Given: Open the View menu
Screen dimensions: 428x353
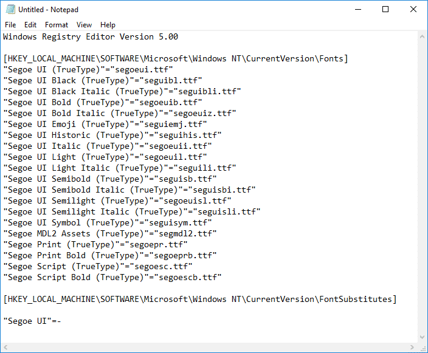Looking at the screenshot, I should [85, 25].
